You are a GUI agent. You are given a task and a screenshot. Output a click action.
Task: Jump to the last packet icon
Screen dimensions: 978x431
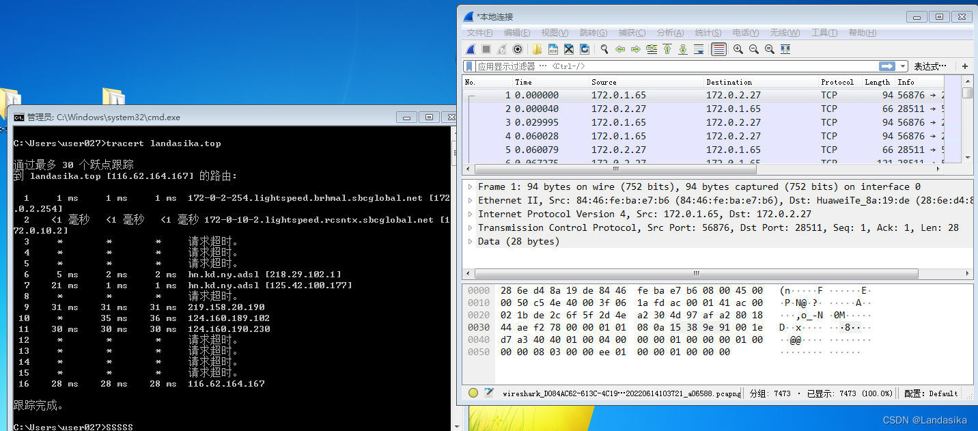pos(683,49)
